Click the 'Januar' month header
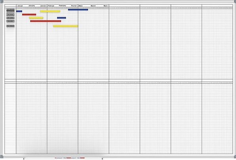Screen dimensions: 236x160 (x=20, y=6)
